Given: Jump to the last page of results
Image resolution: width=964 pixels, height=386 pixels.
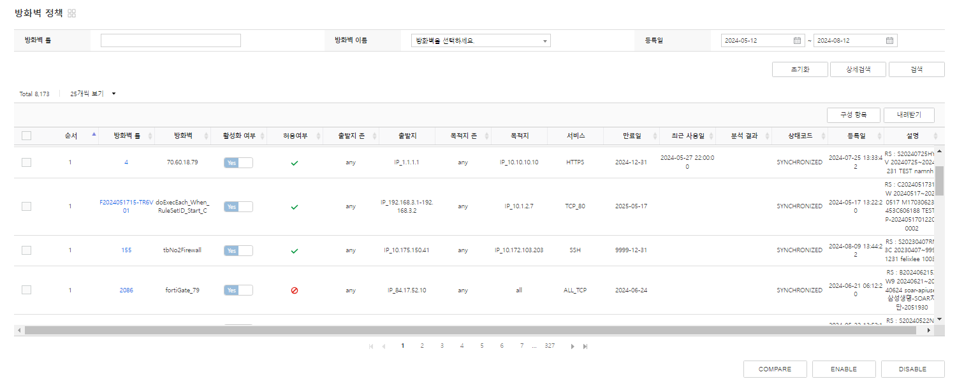Looking at the screenshot, I should point(585,346).
